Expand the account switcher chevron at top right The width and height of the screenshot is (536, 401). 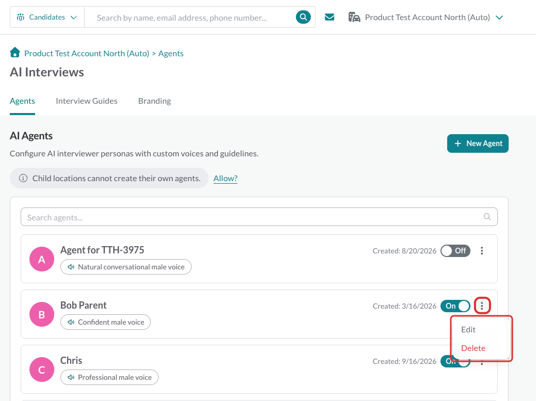499,18
